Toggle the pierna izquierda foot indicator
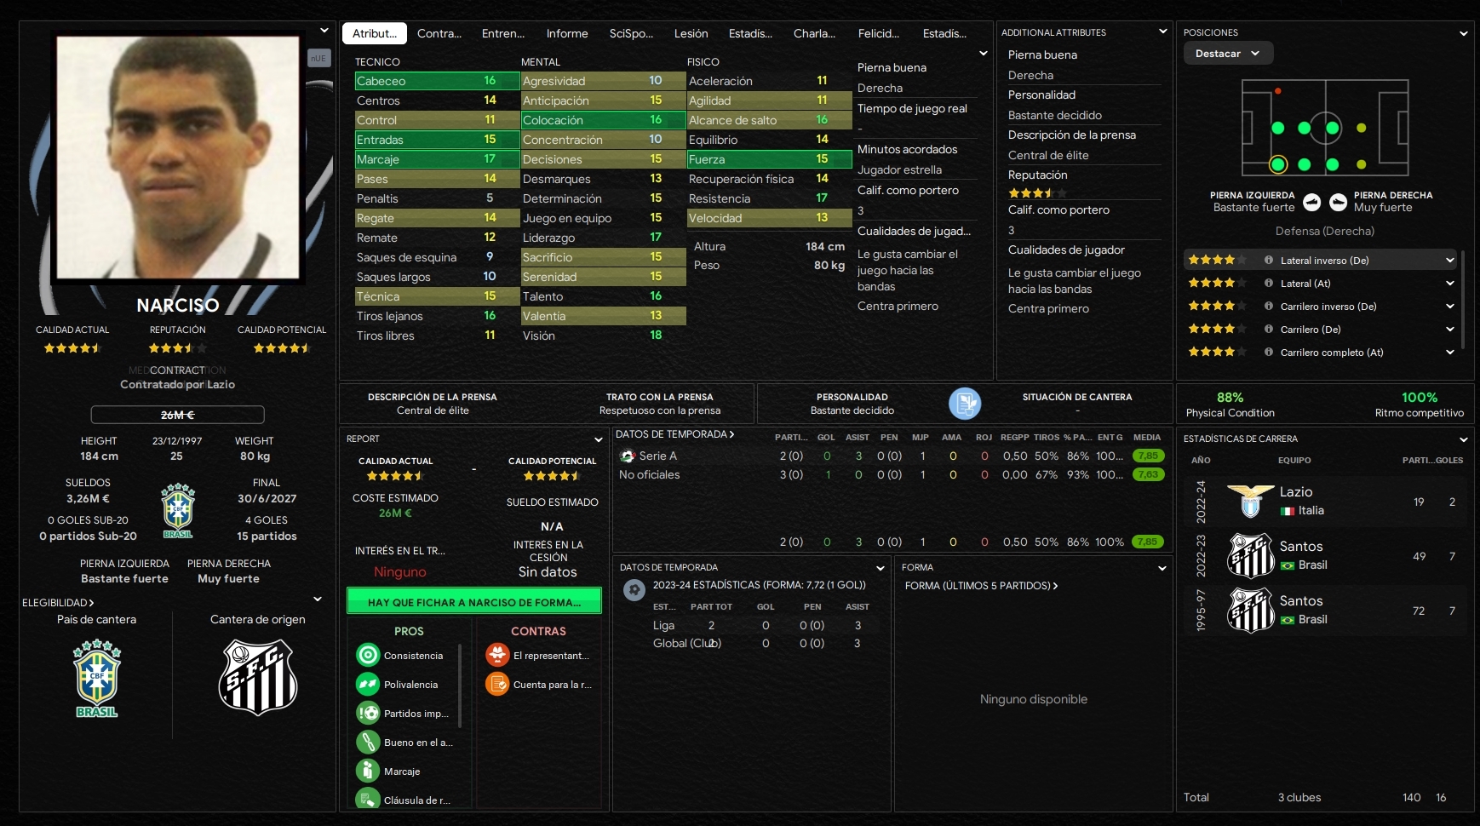 pyautogui.click(x=1312, y=202)
